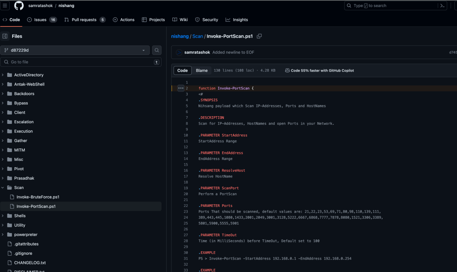
Task: Open the Actions tab
Action: (x=123, y=20)
